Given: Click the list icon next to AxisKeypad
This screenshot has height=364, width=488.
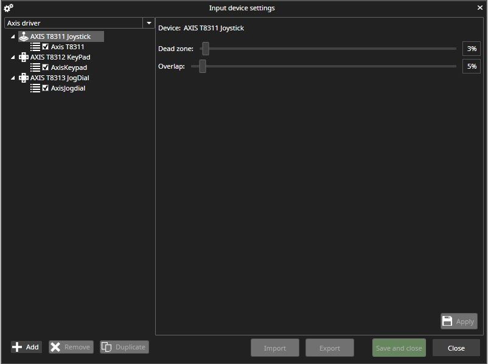Looking at the screenshot, I should (x=35, y=67).
